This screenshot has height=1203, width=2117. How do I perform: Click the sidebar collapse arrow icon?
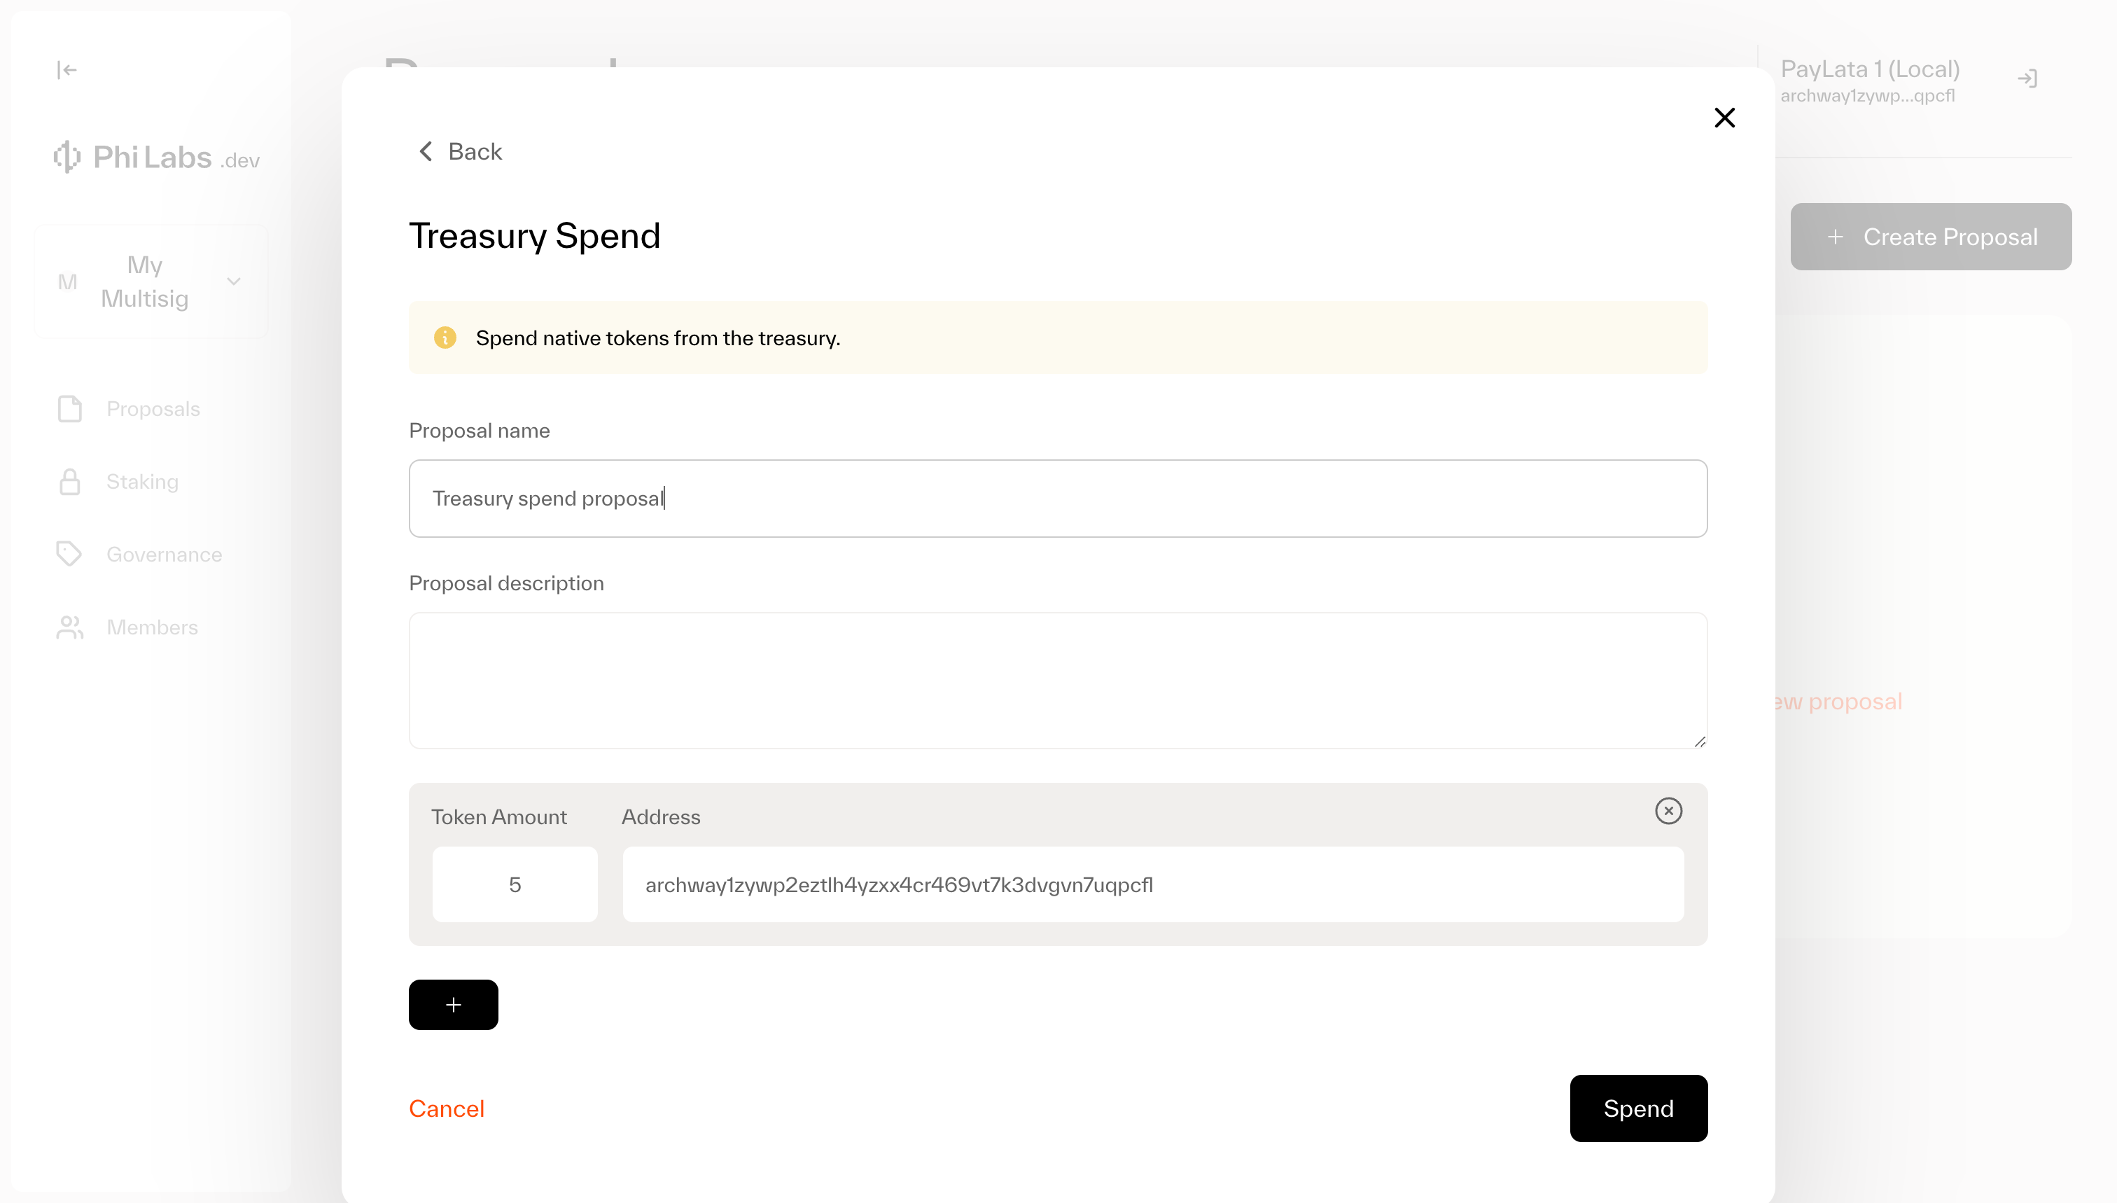[67, 70]
